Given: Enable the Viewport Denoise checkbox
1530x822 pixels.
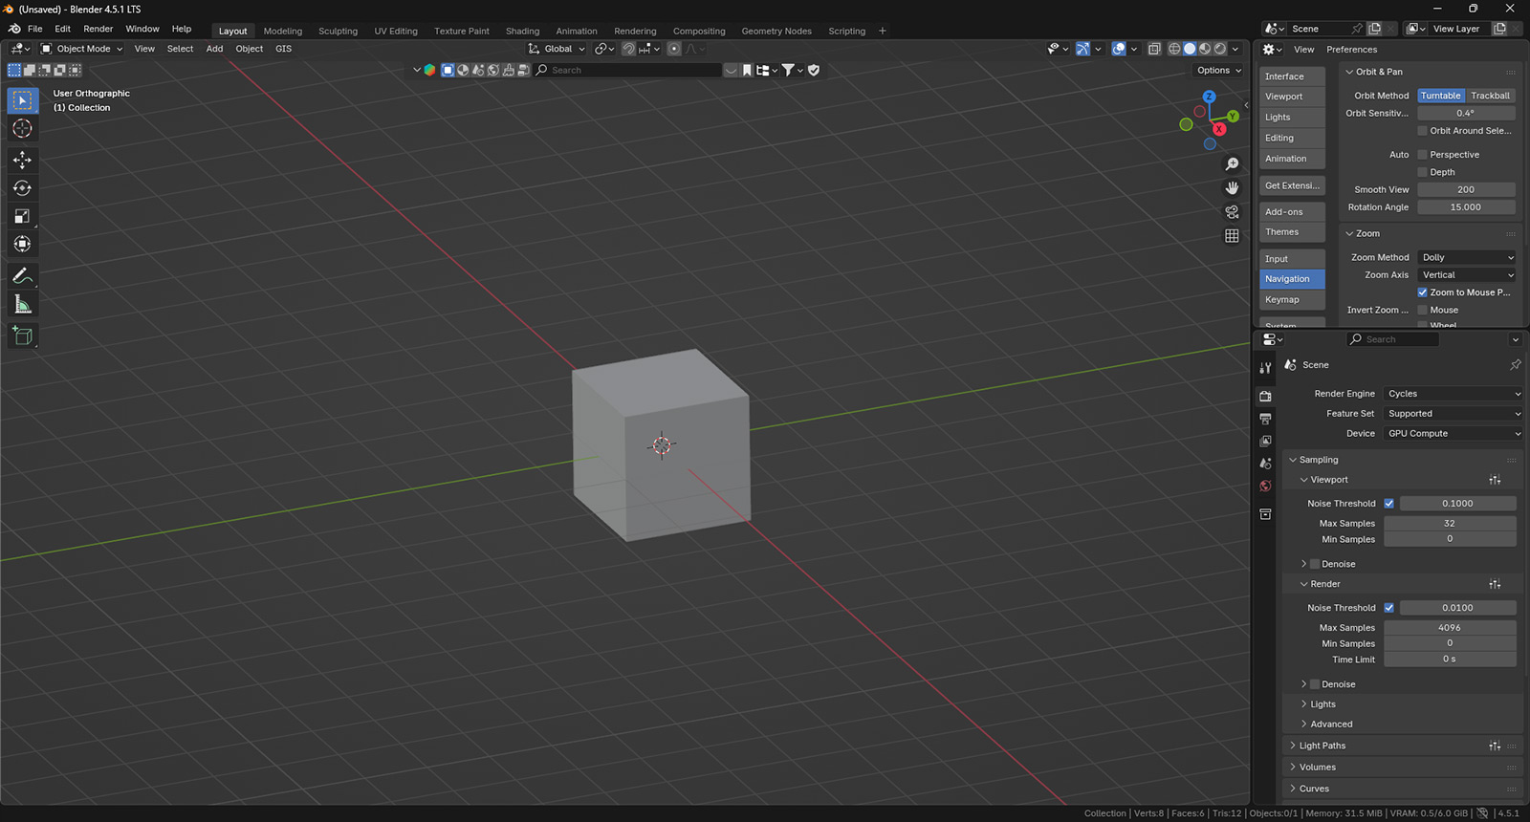Looking at the screenshot, I should pos(1315,564).
